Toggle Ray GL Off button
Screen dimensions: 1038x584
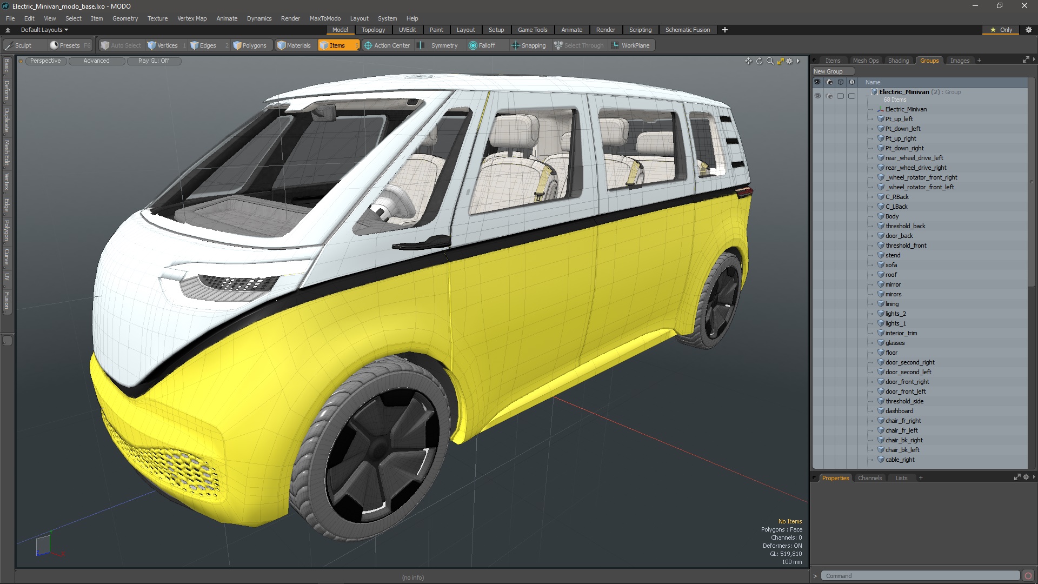(x=154, y=61)
